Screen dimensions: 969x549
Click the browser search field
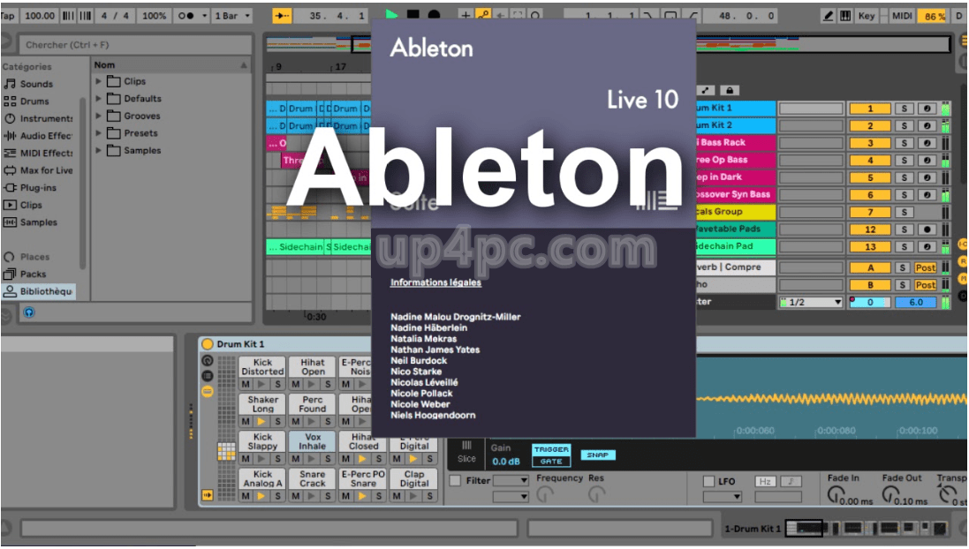point(135,44)
